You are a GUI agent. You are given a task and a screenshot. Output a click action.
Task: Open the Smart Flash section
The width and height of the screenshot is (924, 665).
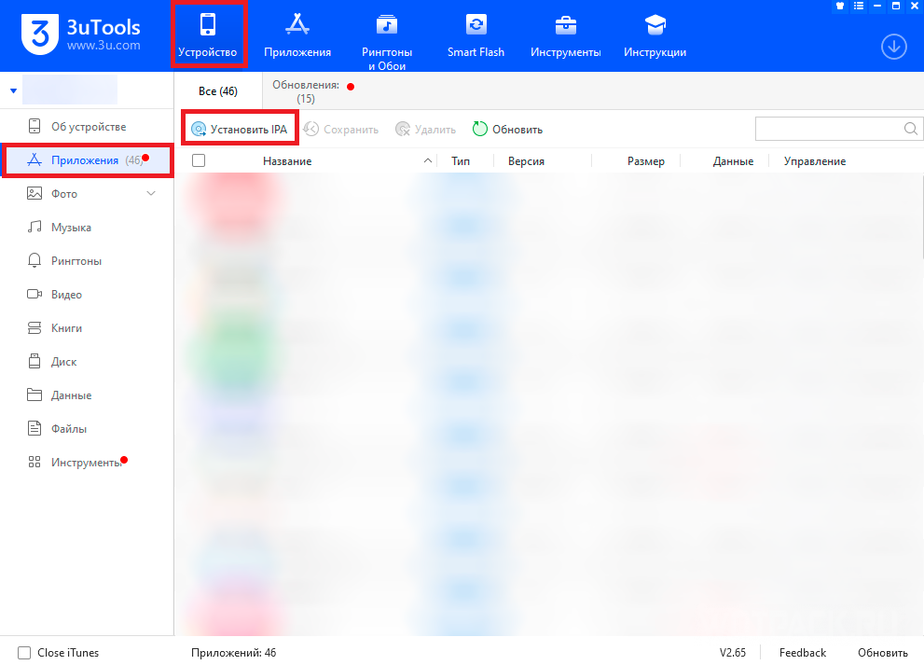pos(476,35)
